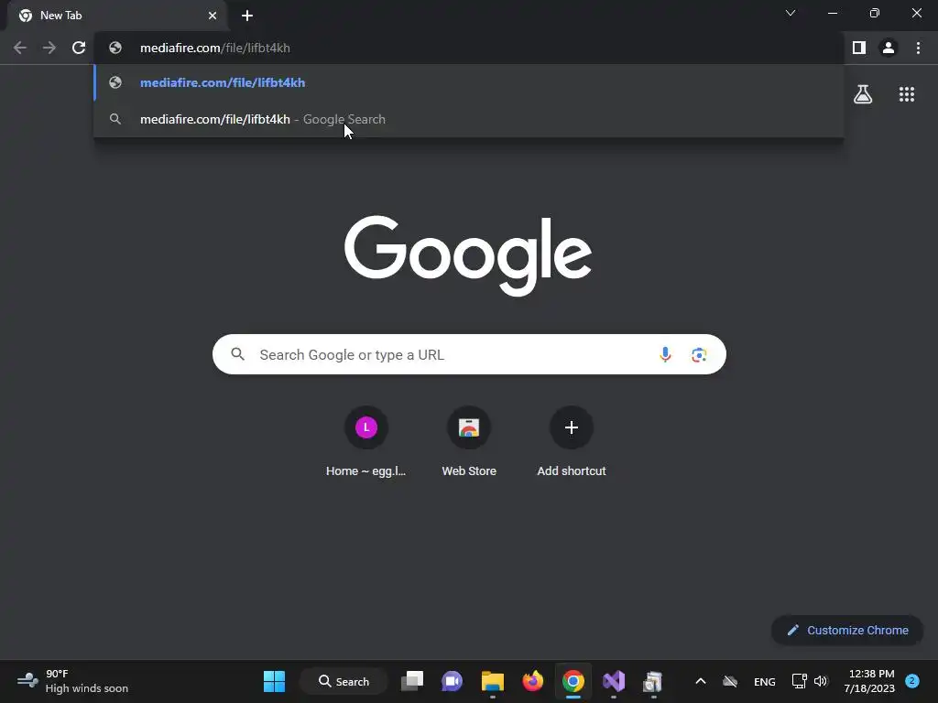Search by image with Google Lens icon
The image size is (938, 703).
click(x=699, y=354)
